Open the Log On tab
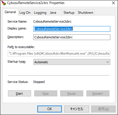This screenshot has width=118, height=115. coord(25,13)
